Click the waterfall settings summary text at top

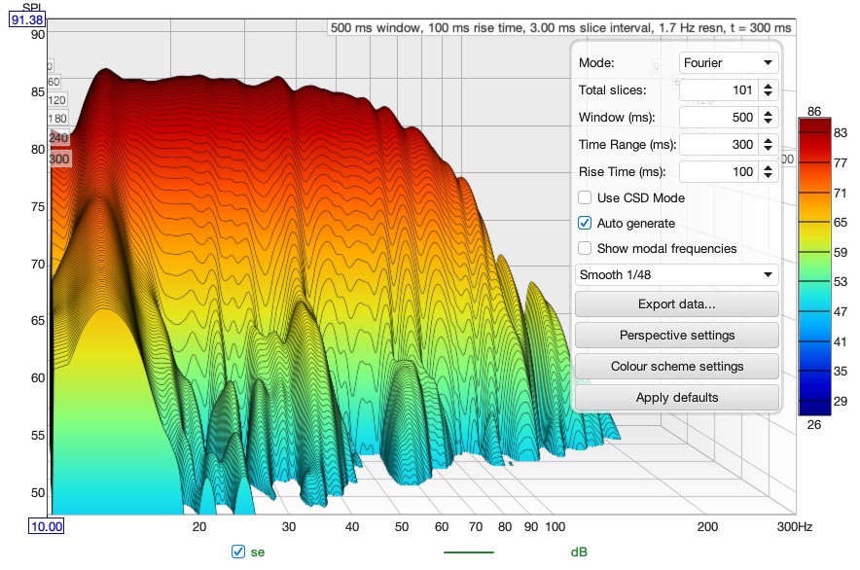point(560,27)
